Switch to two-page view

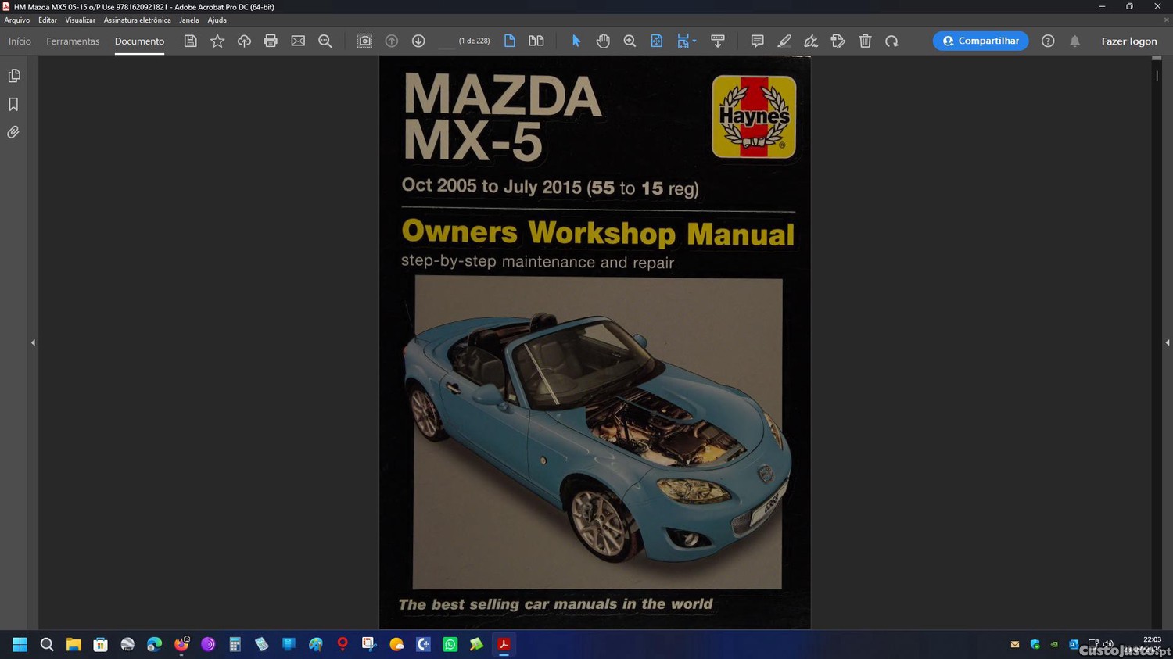click(x=536, y=41)
